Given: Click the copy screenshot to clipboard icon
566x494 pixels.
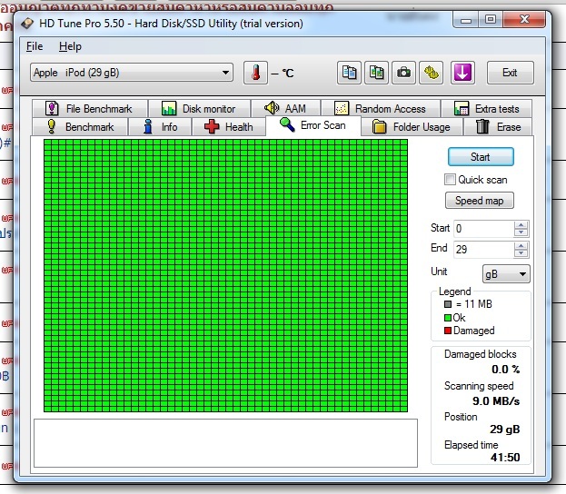Looking at the screenshot, I should pyautogui.click(x=376, y=73).
